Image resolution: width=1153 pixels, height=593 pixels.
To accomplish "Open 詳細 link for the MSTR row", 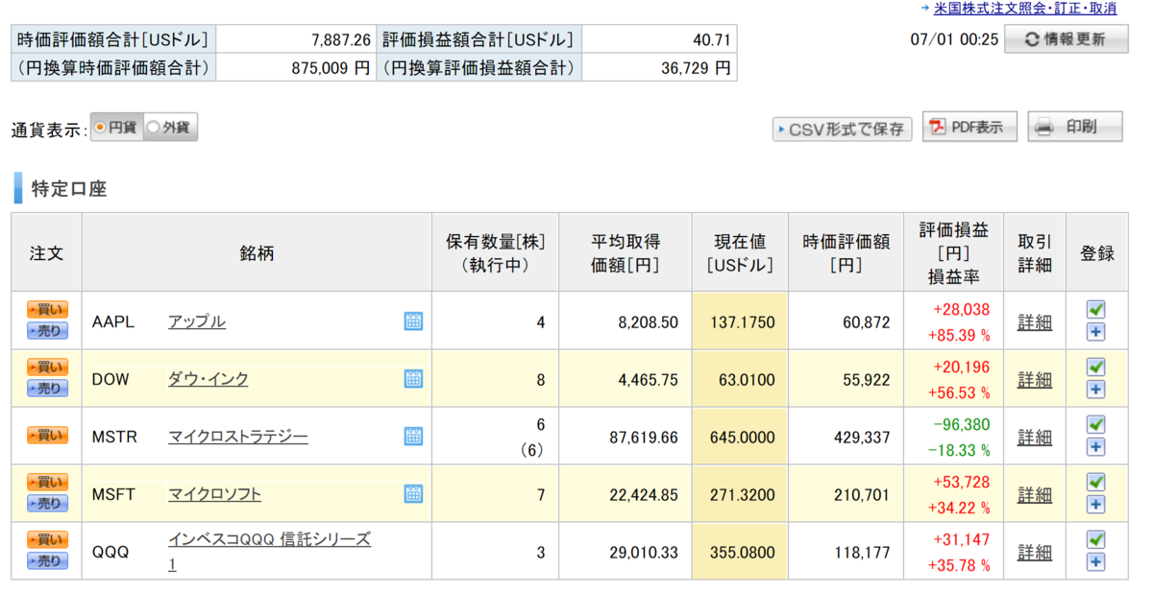I will coord(1035,438).
